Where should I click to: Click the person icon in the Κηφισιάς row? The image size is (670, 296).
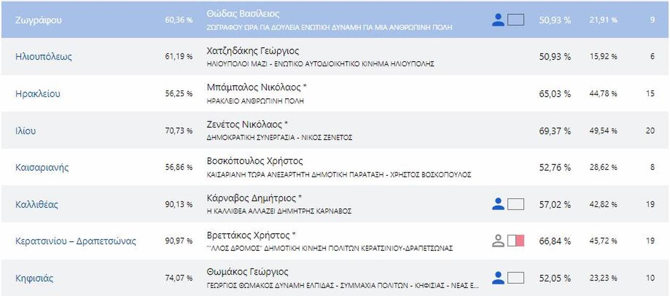click(x=498, y=277)
